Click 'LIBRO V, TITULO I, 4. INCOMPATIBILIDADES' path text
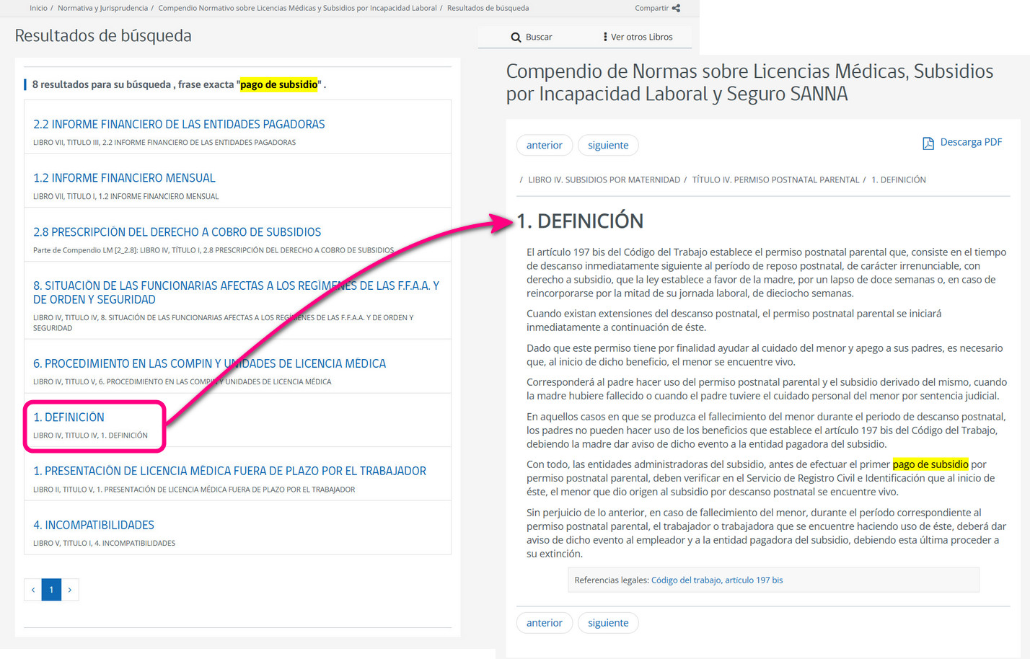This screenshot has height=659, width=1030. tap(104, 544)
